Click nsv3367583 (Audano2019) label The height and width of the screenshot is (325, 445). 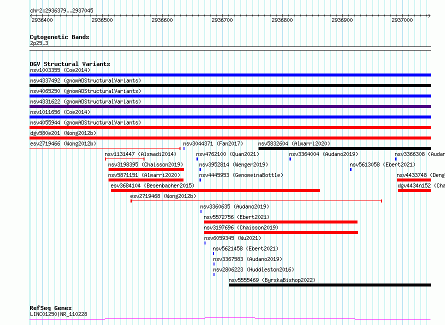(247, 259)
